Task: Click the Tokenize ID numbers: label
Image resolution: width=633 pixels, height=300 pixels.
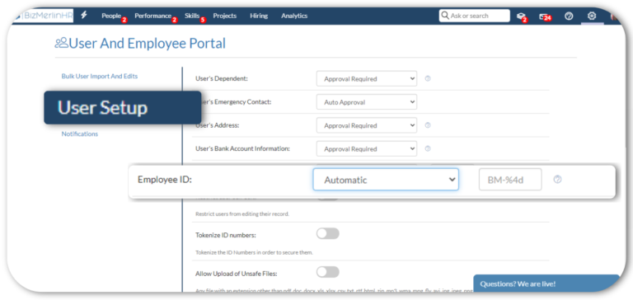Action: 226,235
